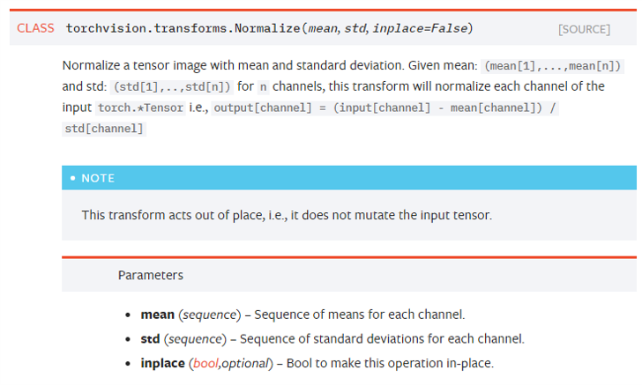Click the note text about out of place

pos(287,215)
